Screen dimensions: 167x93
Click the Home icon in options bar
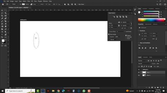(x=3, y=4)
